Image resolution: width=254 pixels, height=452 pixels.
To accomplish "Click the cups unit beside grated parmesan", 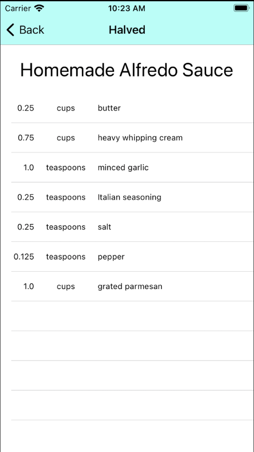I will [x=66, y=286].
